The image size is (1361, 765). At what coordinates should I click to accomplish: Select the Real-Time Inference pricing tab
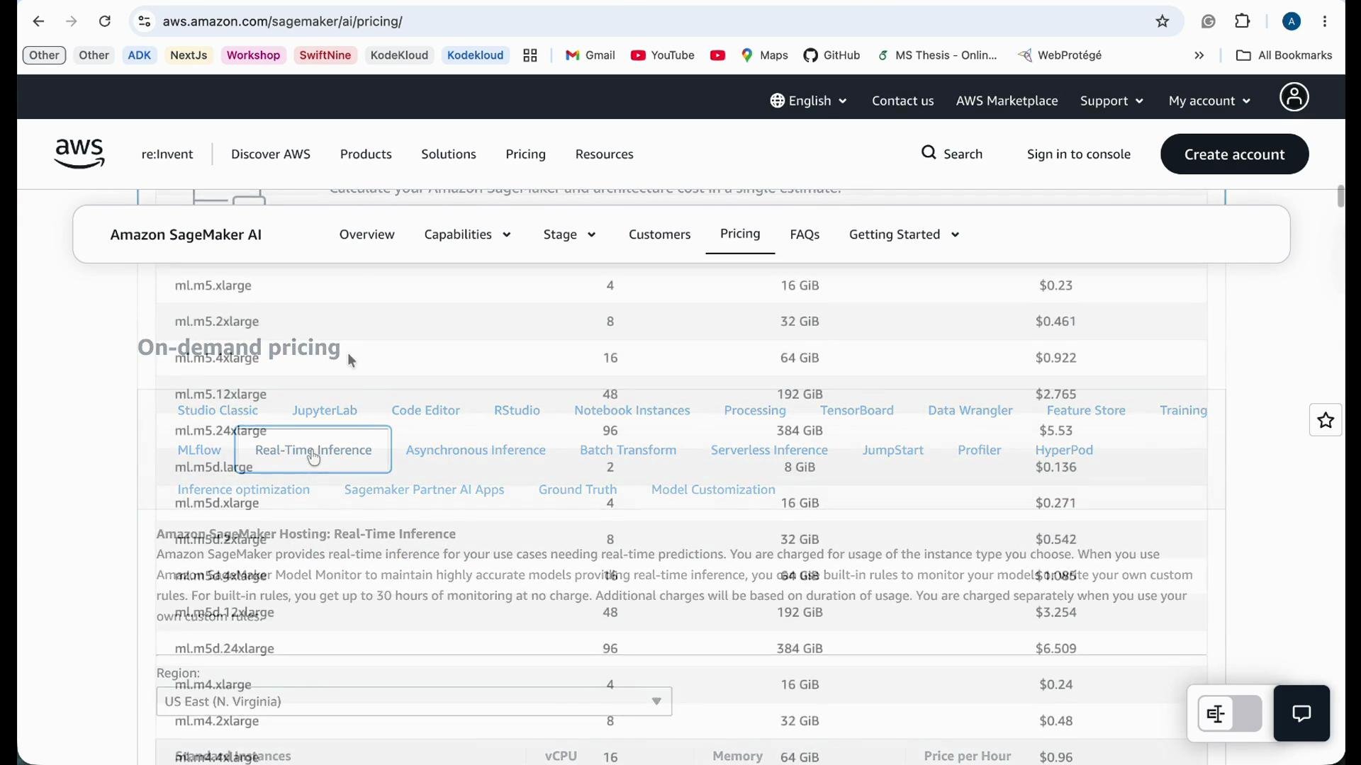point(313,450)
